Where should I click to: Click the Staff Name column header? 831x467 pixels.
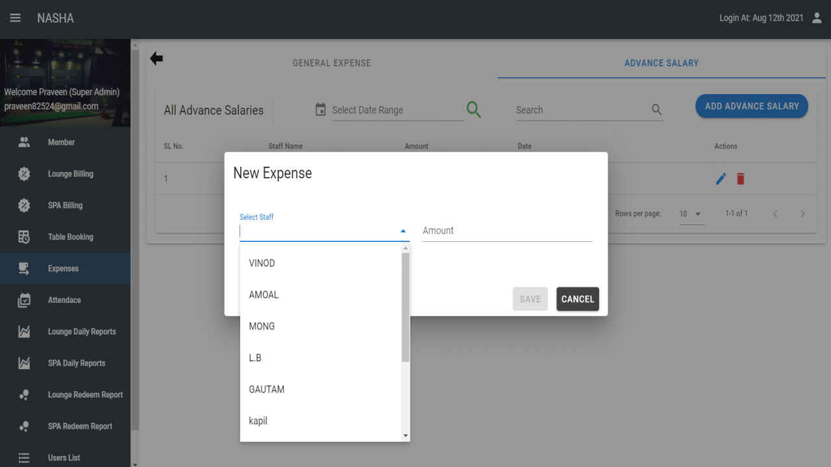pyautogui.click(x=286, y=147)
